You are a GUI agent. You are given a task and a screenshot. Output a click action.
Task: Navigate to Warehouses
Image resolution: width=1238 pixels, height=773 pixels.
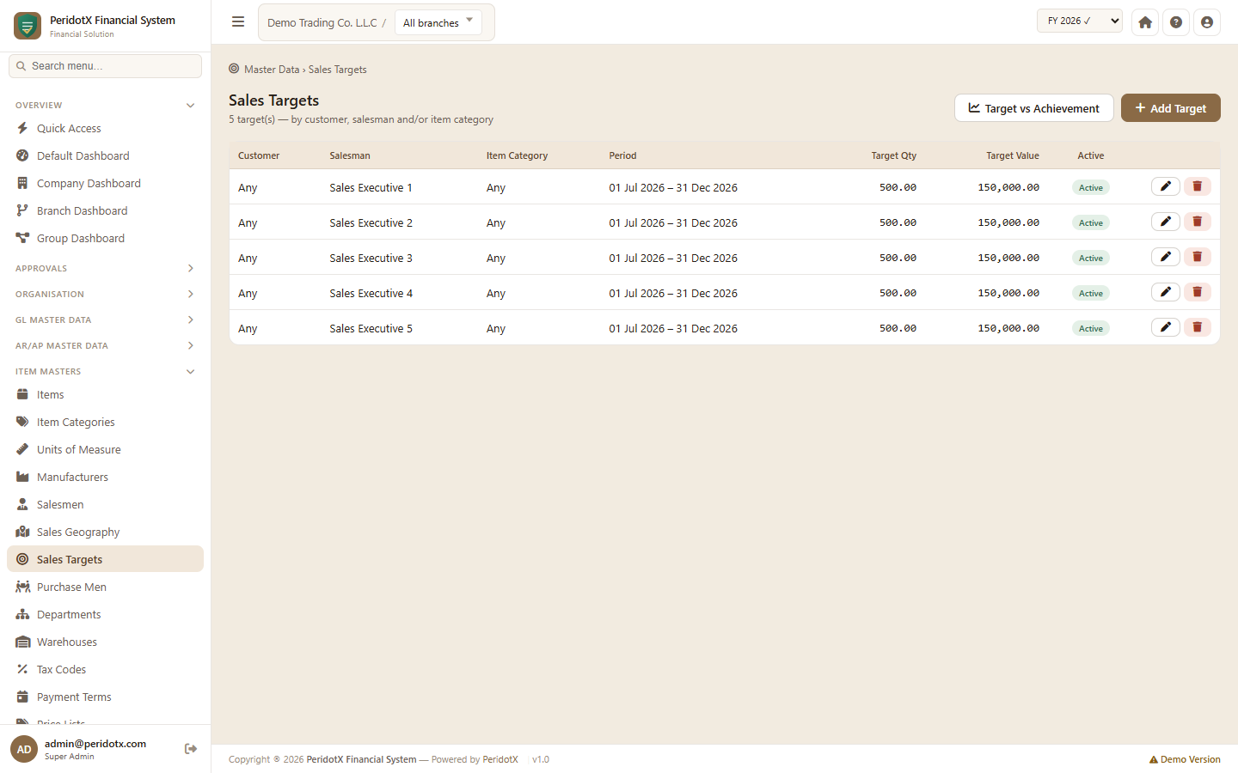tap(105, 642)
